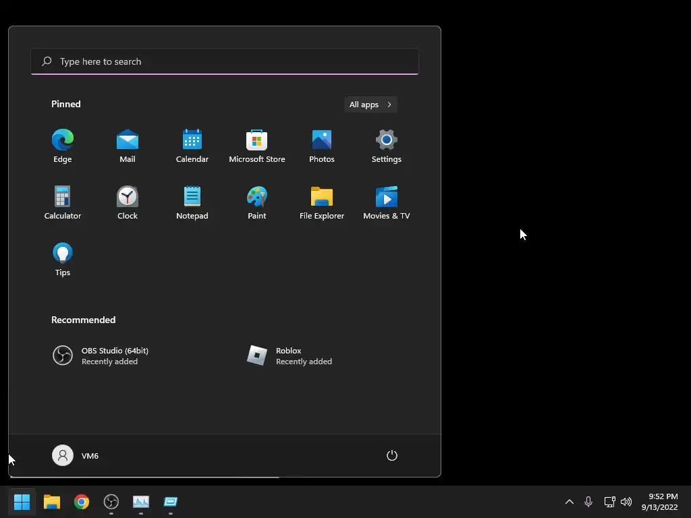Click the Pinned section heading
The height and width of the screenshot is (518, 691).
66,104
